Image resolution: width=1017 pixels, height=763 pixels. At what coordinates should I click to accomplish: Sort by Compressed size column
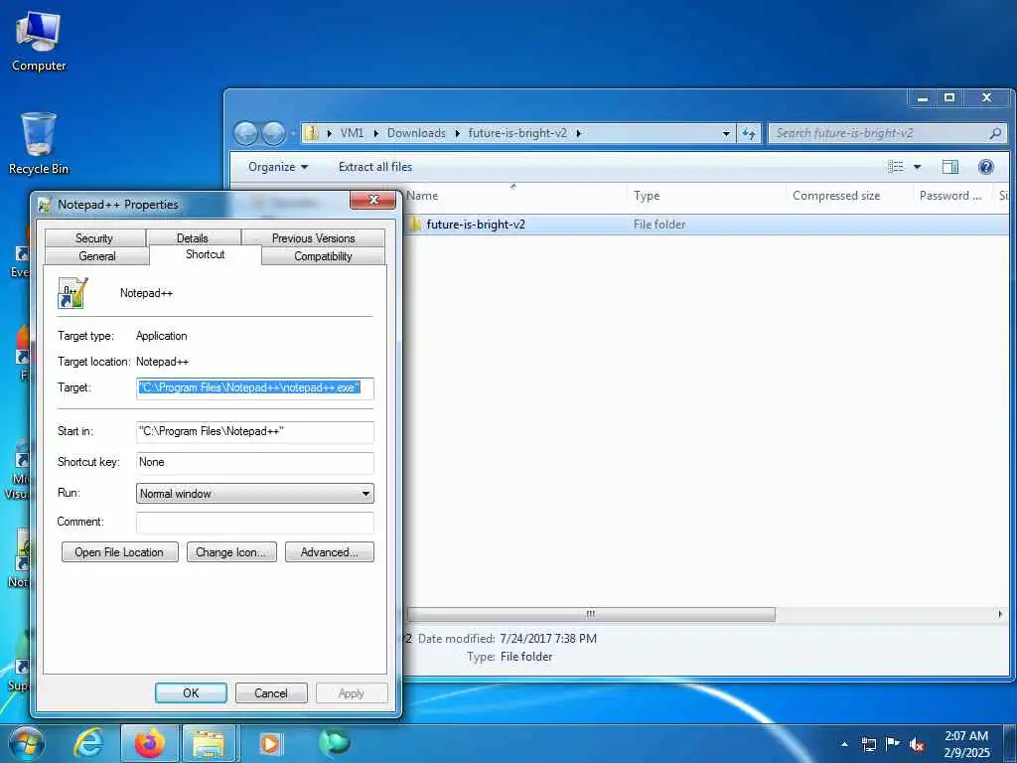848,196
